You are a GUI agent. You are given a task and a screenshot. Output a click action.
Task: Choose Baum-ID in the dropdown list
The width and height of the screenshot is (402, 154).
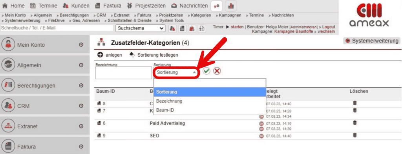click(210, 110)
